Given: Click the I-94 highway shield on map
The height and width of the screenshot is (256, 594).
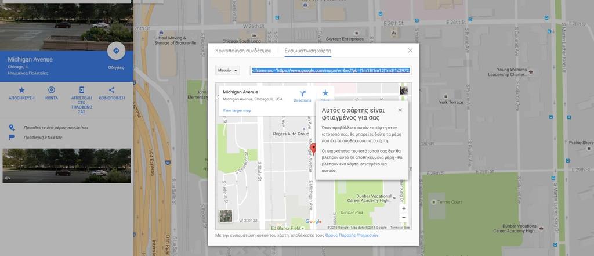Looking at the screenshot, I should [x=168, y=163].
